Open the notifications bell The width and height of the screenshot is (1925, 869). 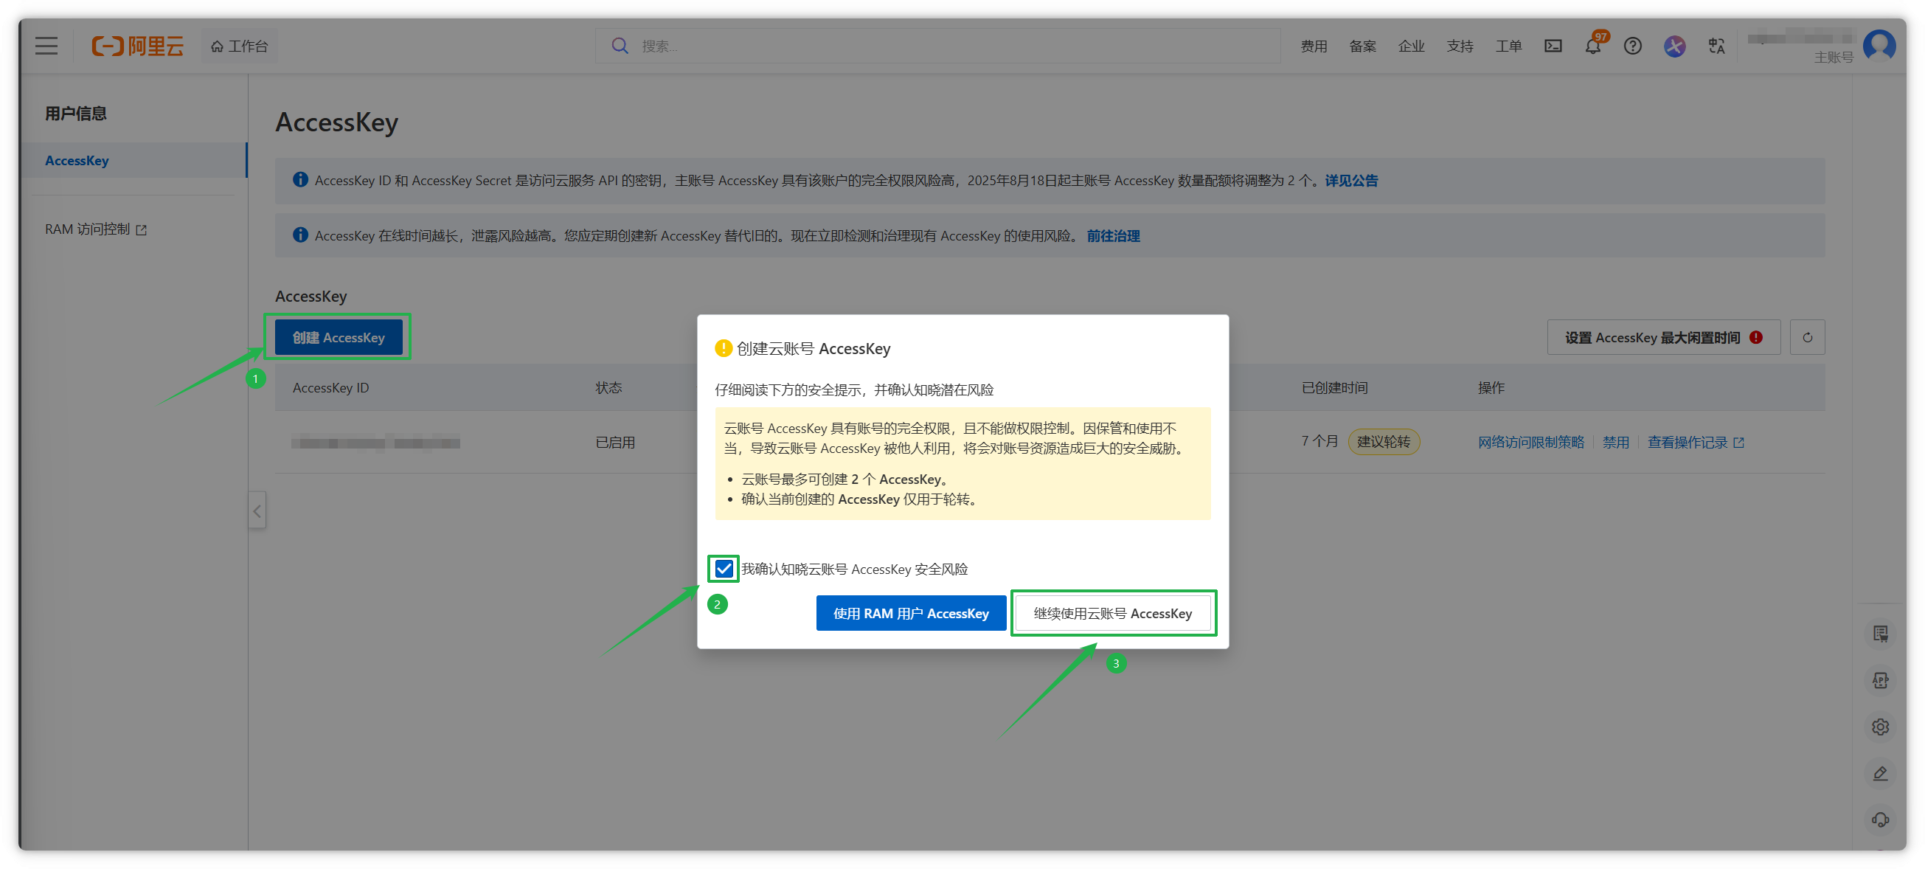click(1592, 46)
